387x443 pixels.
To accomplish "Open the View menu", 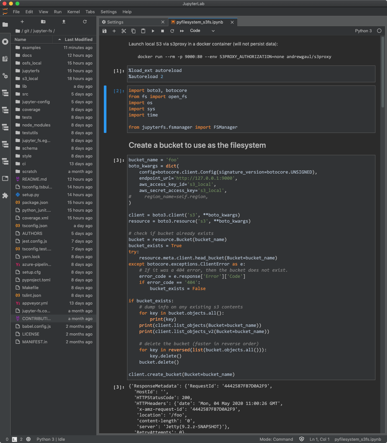I will (44, 12).
